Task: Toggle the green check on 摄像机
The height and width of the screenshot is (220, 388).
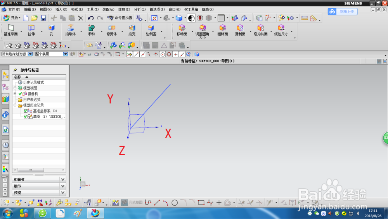Action: (20, 94)
